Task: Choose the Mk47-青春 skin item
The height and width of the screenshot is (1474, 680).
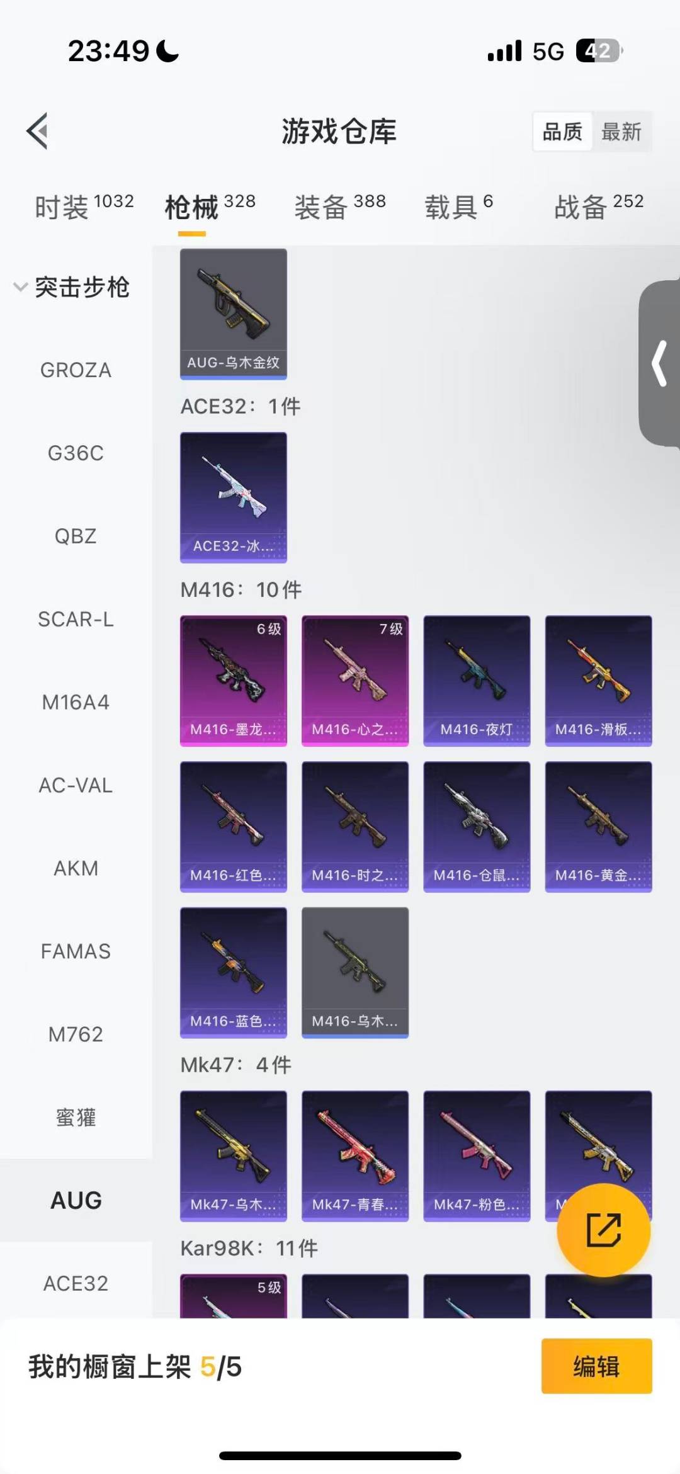Action: point(355,1156)
